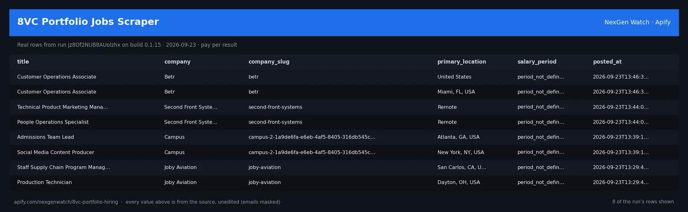The image size is (688, 212).
Task: Click the 8VC Portfolio Jobs Scraper heading
Action: click(x=88, y=22)
